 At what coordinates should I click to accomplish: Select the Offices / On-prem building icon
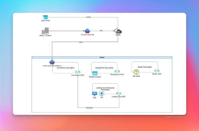pyautogui.click(x=45, y=31)
